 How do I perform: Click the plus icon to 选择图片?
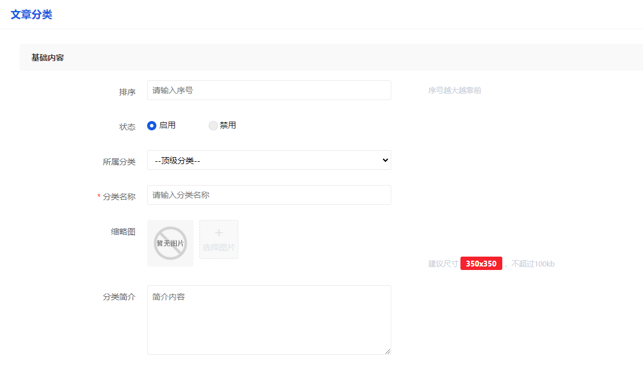pos(219,234)
